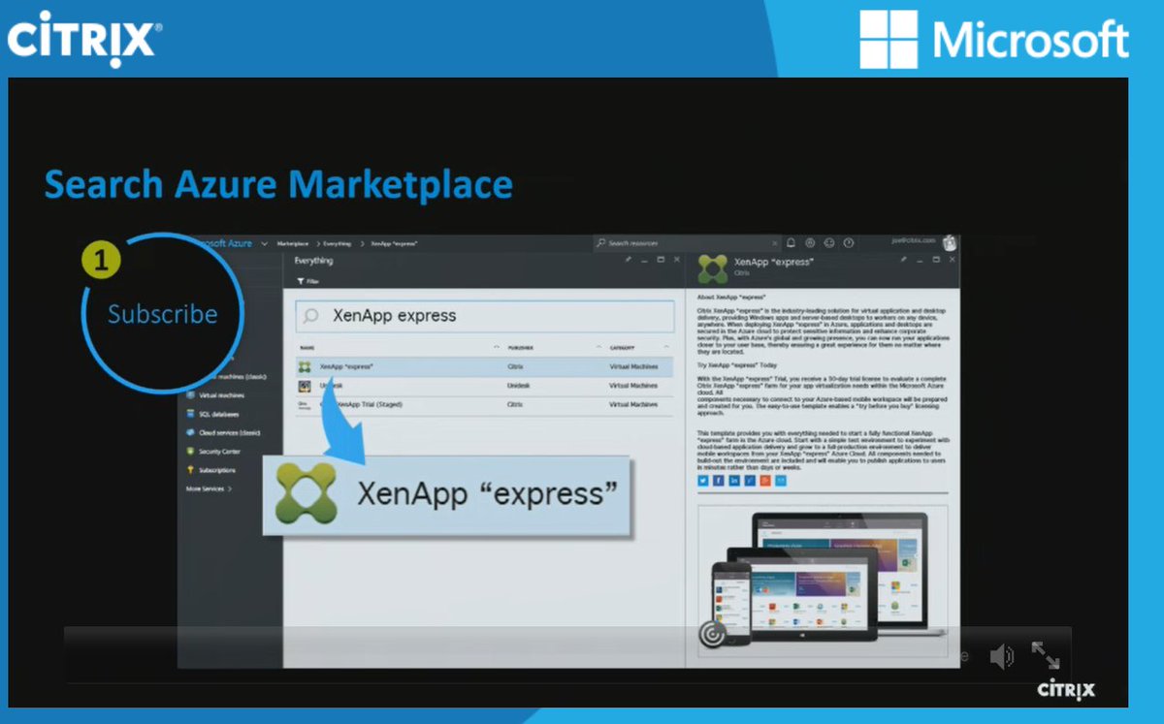Share via the Twitter icon
The height and width of the screenshot is (724, 1164).
point(702,481)
